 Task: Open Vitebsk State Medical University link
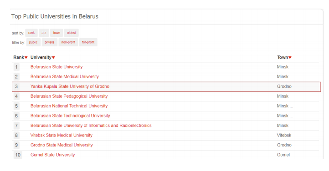(62, 135)
